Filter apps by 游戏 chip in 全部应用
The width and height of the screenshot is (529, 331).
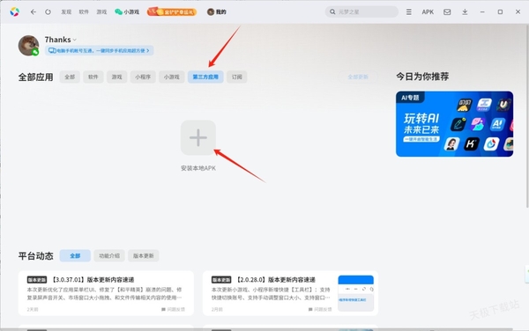(116, 77)
